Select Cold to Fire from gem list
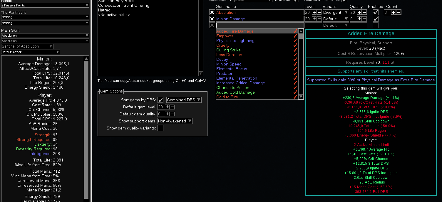 tap(257, 97)
